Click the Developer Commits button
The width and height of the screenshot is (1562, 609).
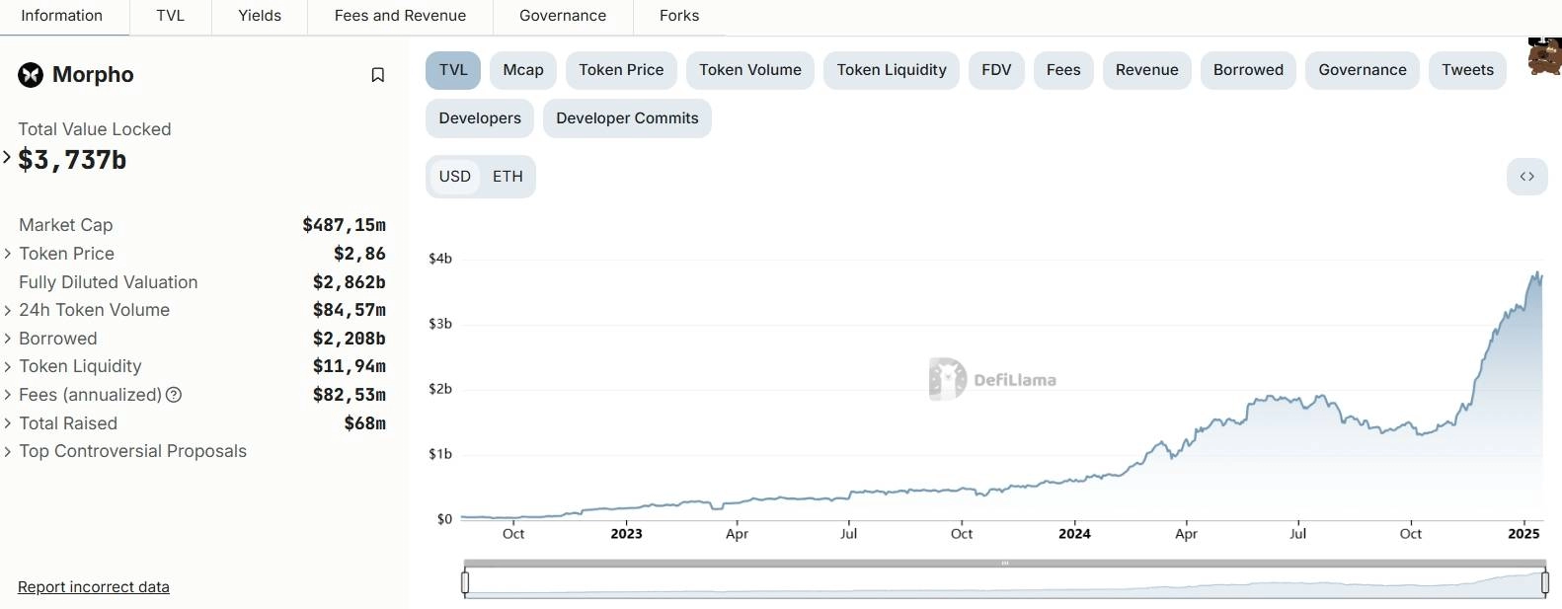tap(627, 118)
